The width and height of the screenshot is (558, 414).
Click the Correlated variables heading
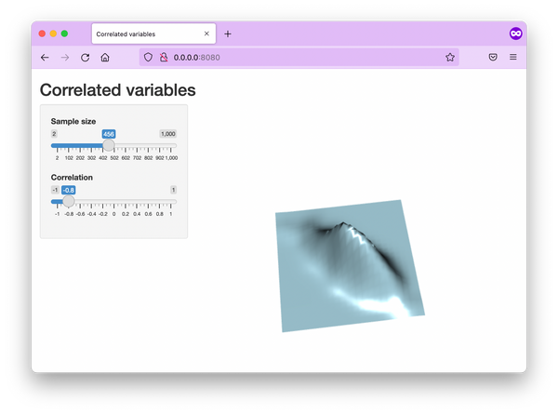click(118, 89)
